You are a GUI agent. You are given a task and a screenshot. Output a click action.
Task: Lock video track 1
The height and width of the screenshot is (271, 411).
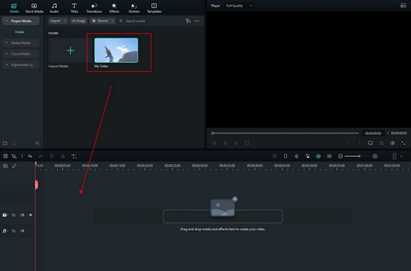(x=14, y=215)
